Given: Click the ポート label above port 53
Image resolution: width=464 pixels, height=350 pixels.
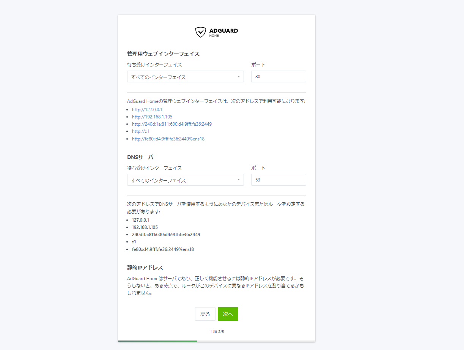Looking at the screenshot, I should click(x=258, y=168).
